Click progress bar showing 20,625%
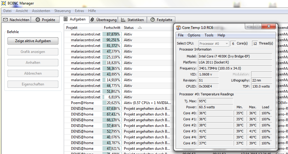The image size is (288, 154). tap(112, 103)
